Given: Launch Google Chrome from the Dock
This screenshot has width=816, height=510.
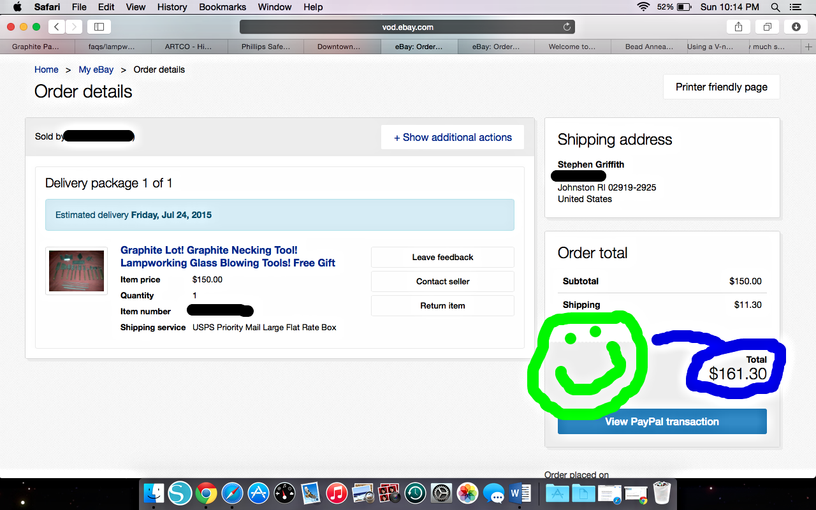Looking at the screenshot, I should pyautogui.click(x=206, y=493).
